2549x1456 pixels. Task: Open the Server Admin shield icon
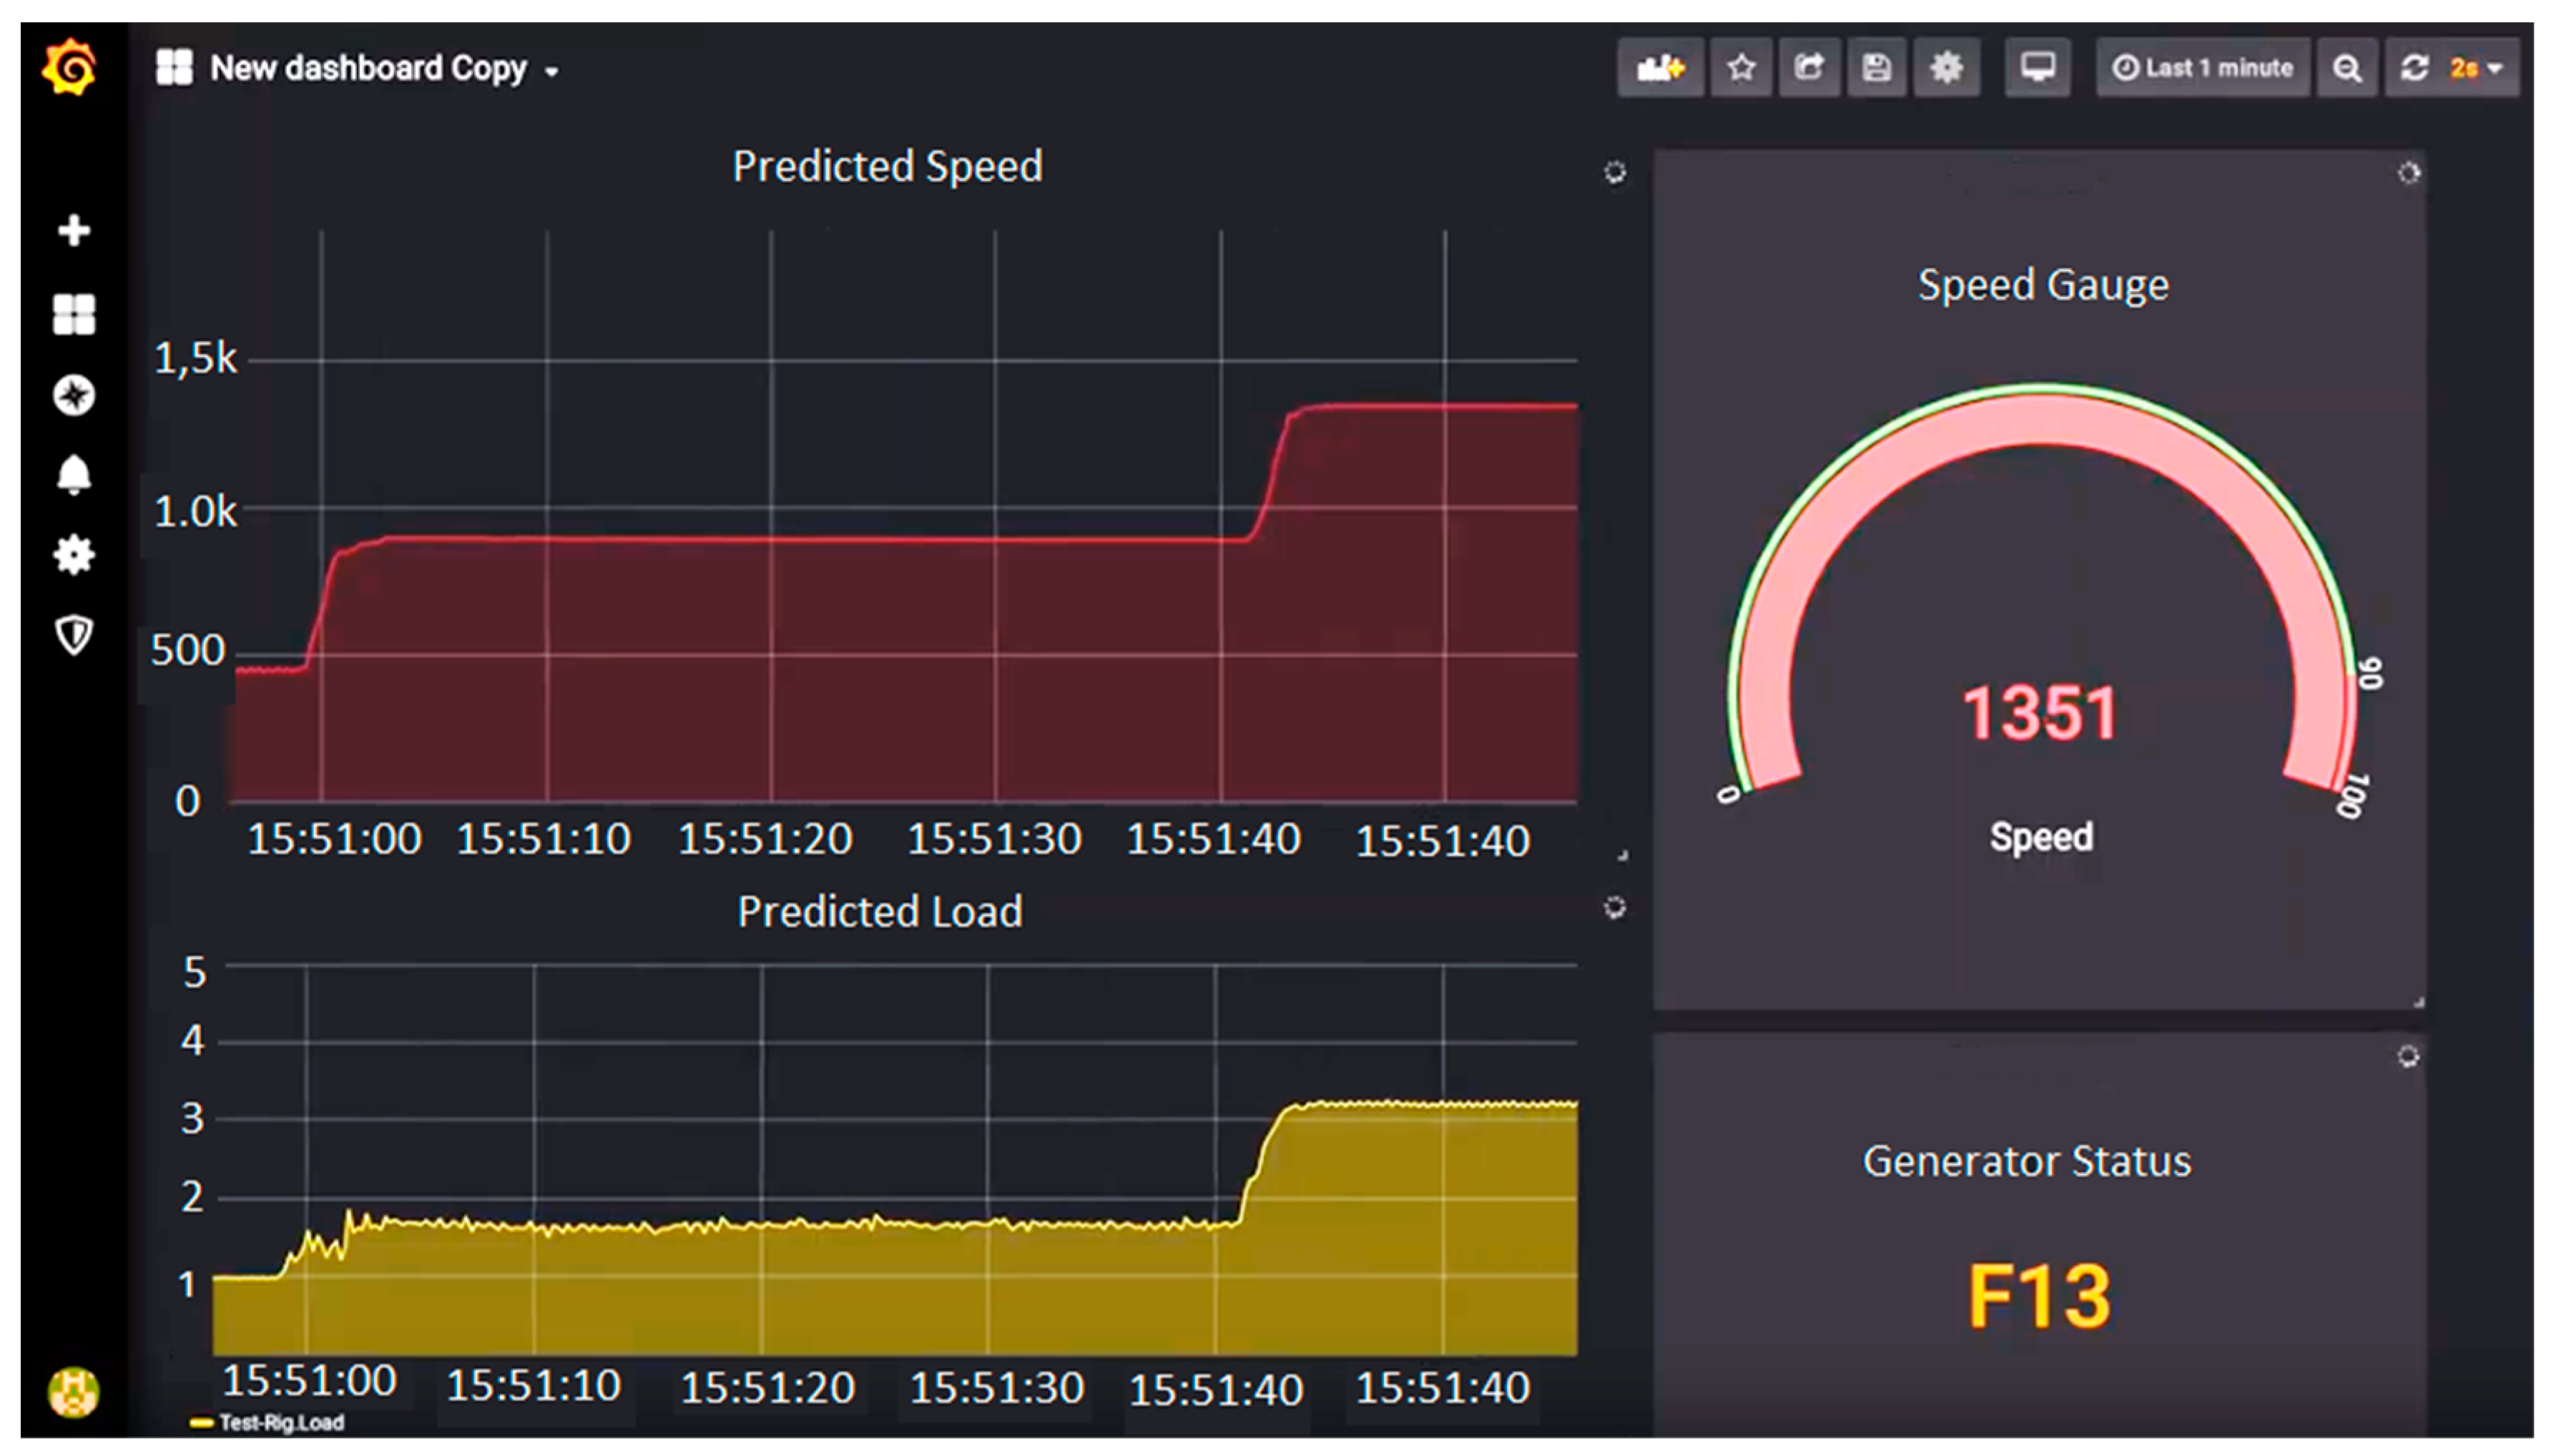point(73,634)
